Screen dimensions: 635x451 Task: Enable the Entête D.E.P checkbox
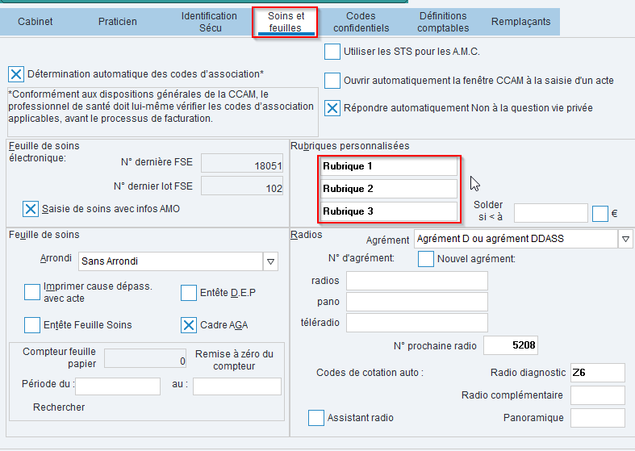click(188, 293)
